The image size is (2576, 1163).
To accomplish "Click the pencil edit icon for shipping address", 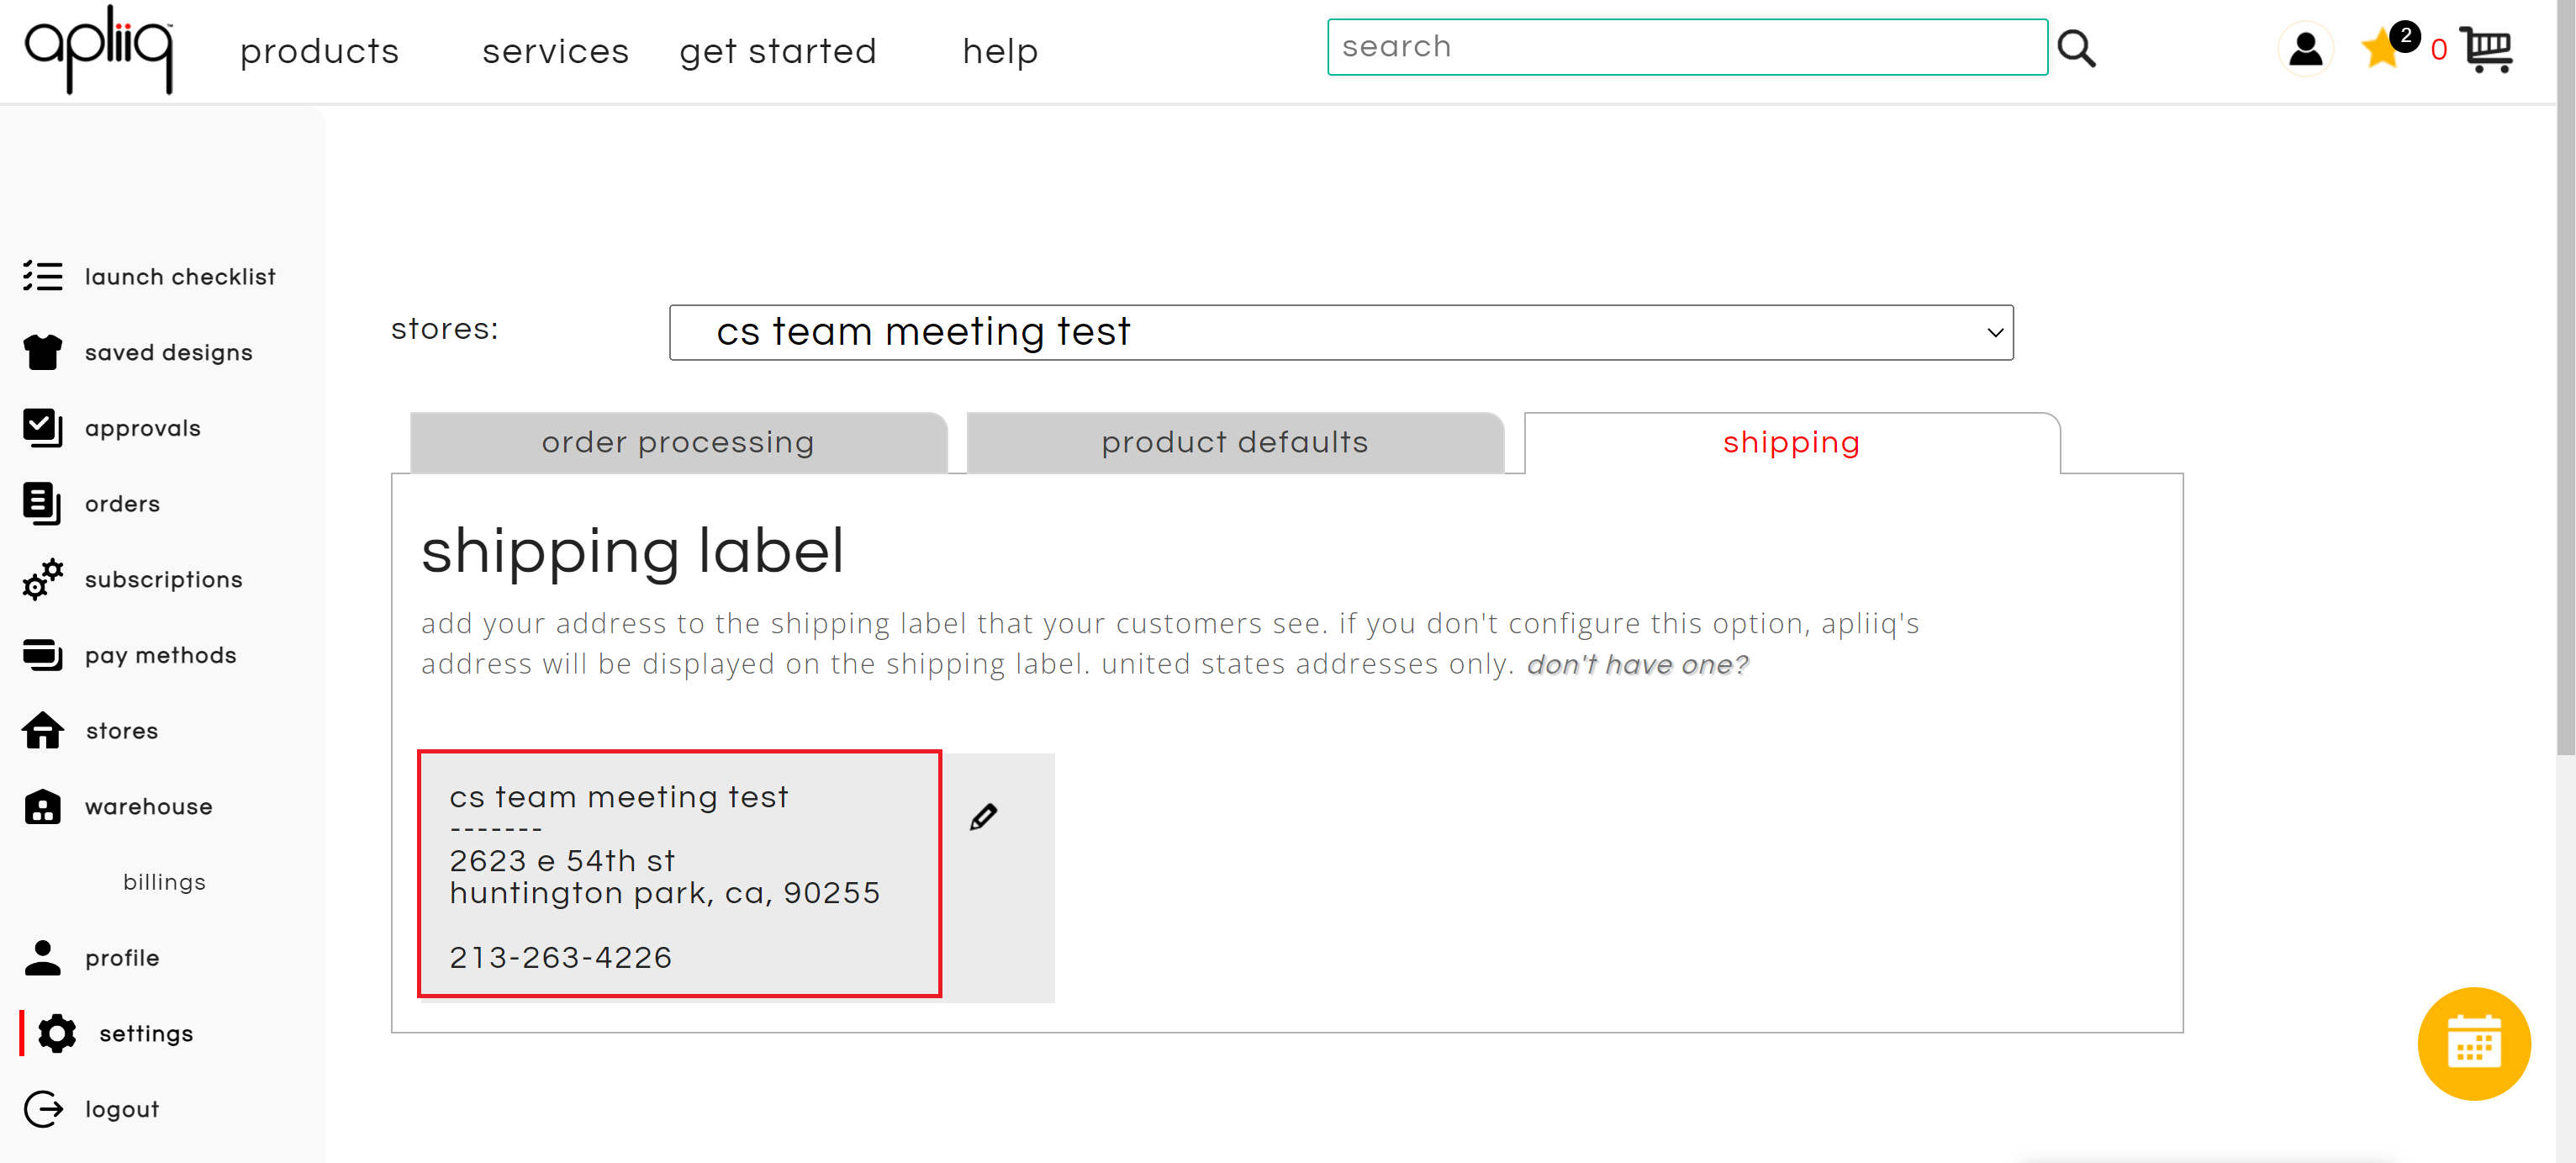I will pyautogui.click(x=983, y=817).
